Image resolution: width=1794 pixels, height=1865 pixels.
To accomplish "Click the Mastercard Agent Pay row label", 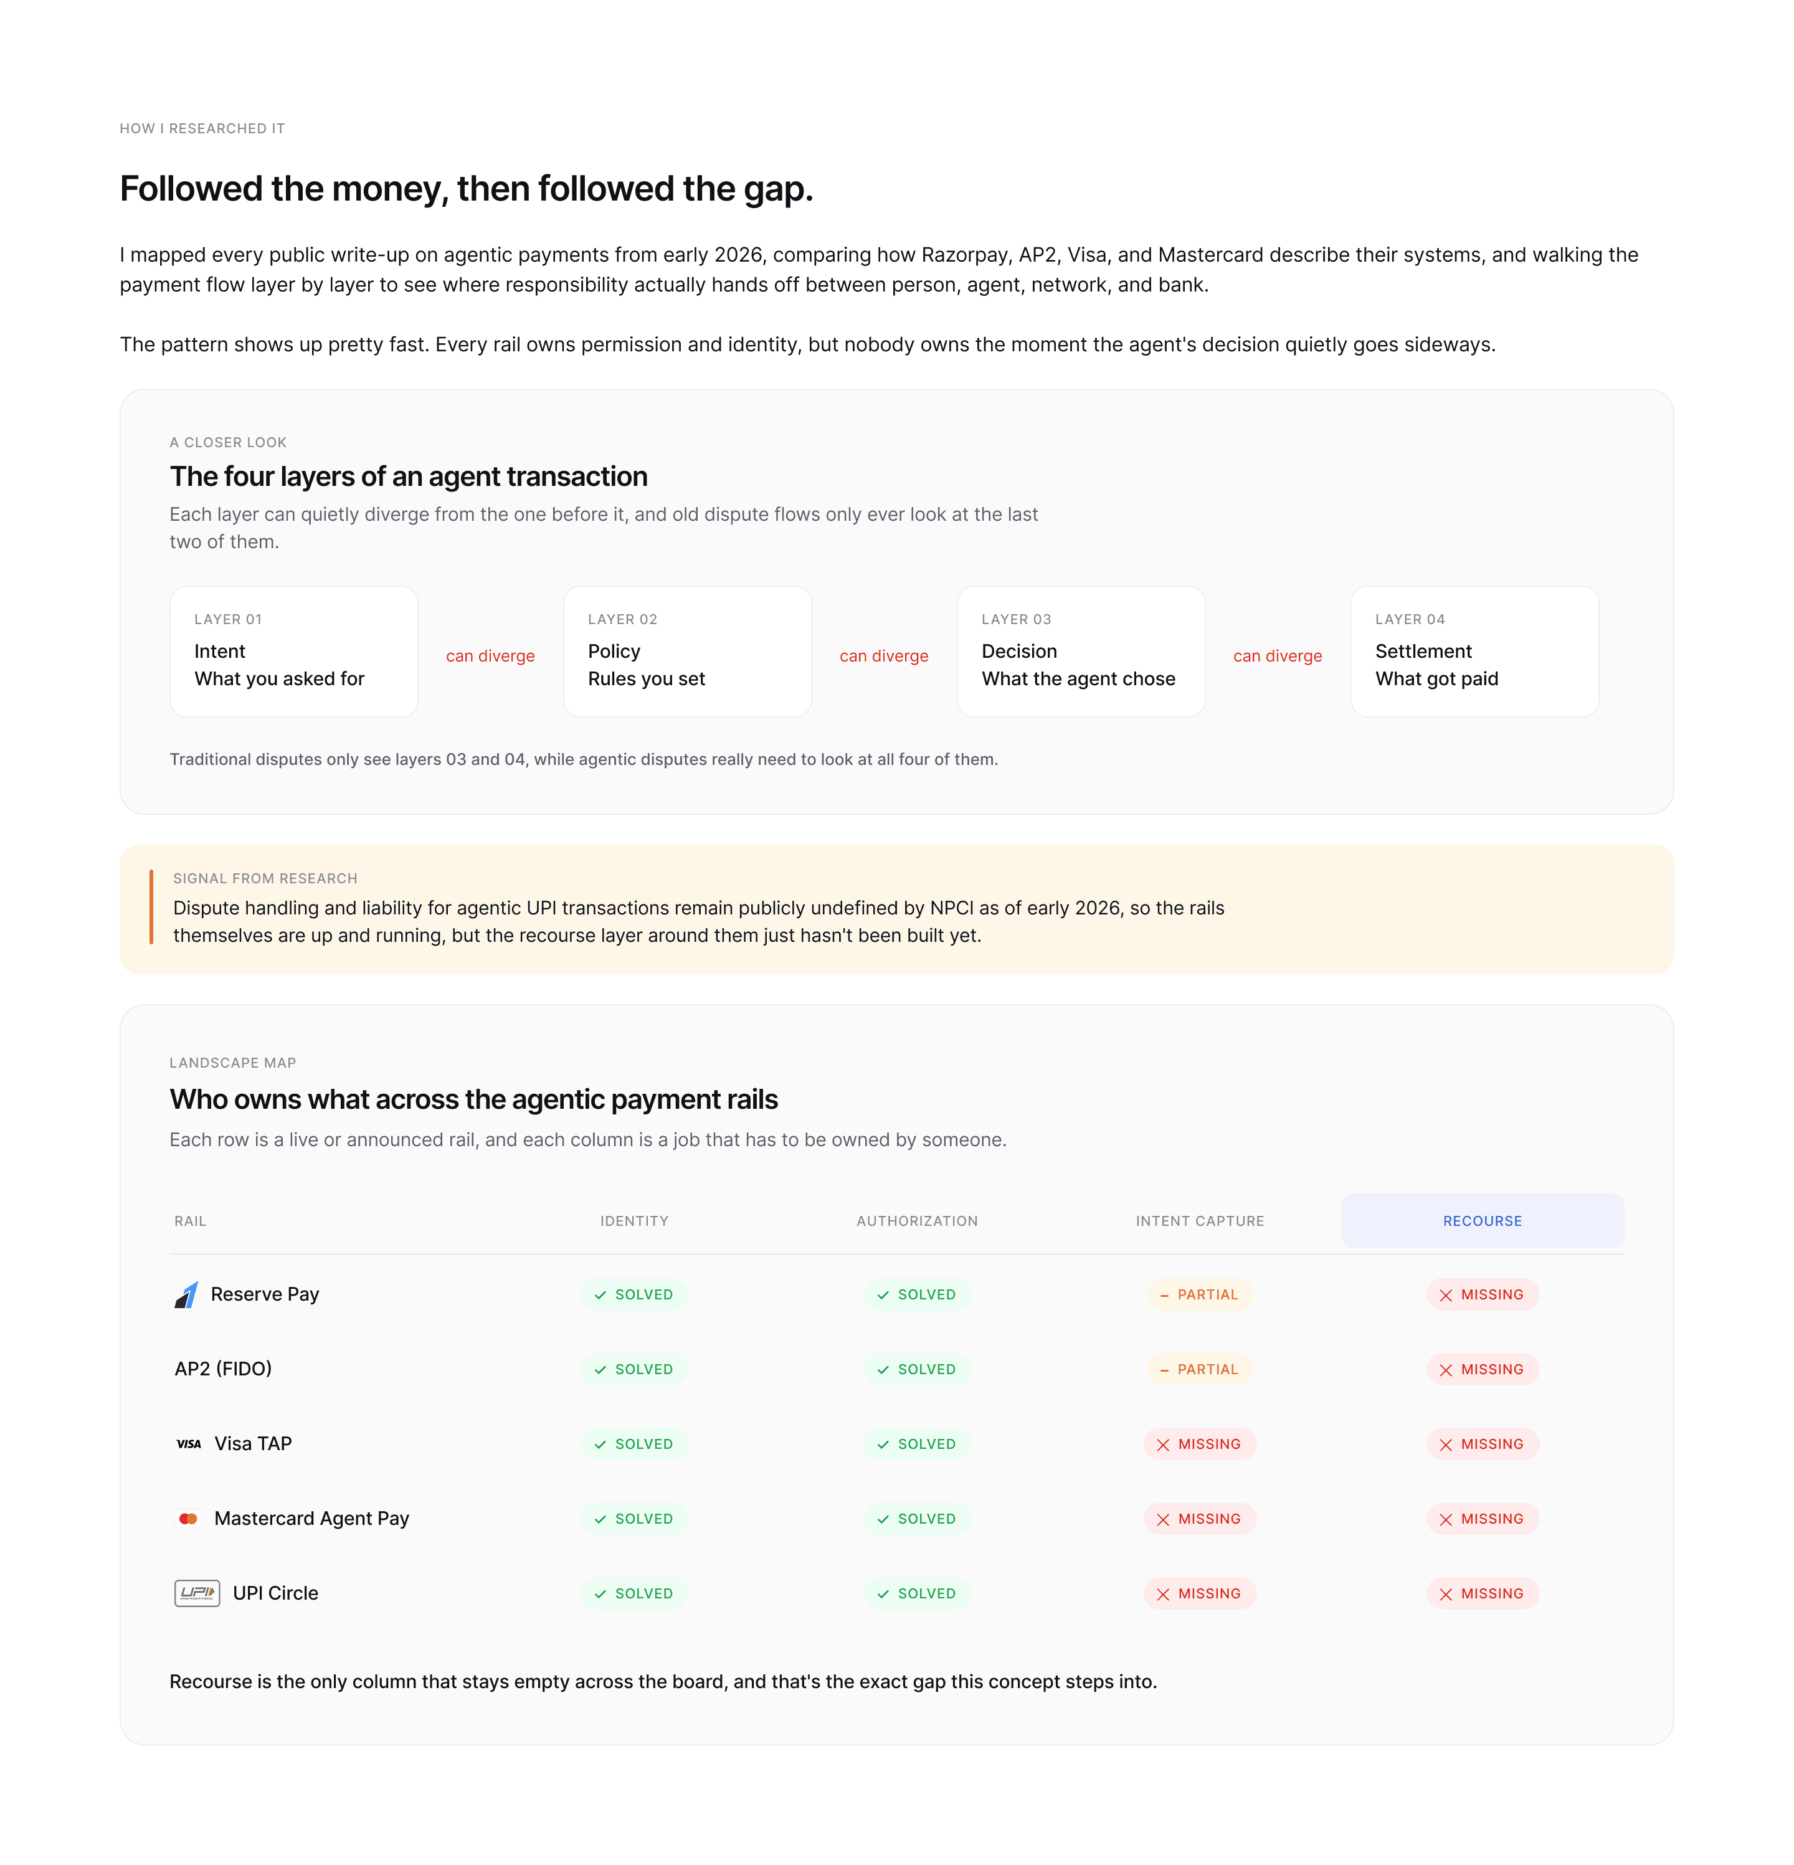I will [x=311, y=1519].
